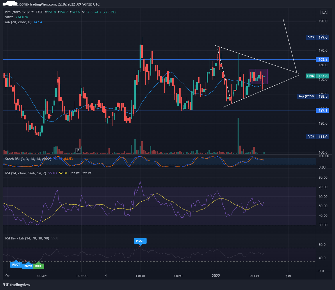
Task: Click the orange Stoch RSI value 64.53
Action: click(x=68, y=159)
